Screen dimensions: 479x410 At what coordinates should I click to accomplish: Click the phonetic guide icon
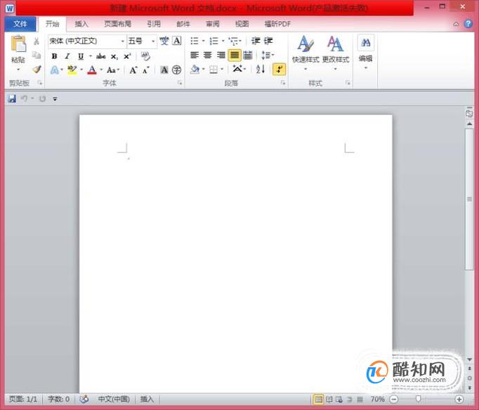(x=164, y=41)
